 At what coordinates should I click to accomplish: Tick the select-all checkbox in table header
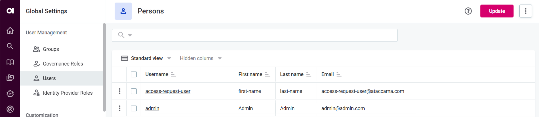pyautogui.click(x=134, y=74)
